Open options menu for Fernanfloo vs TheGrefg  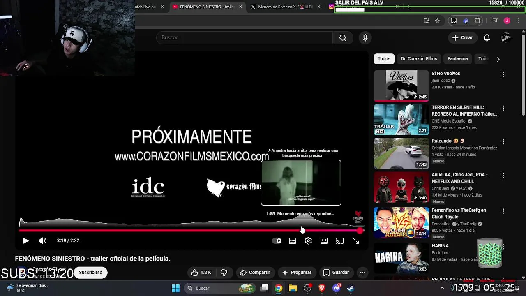503,211
